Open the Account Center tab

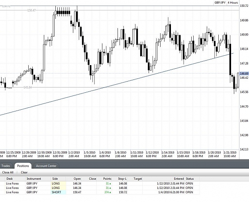46,166
